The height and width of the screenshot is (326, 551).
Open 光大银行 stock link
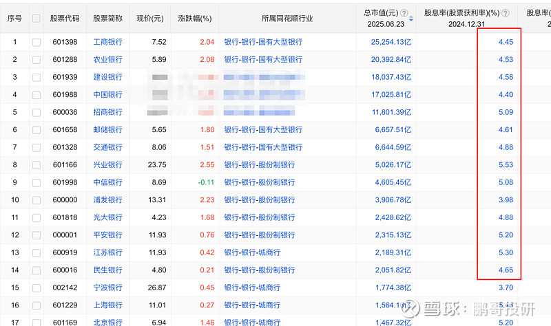107,217
